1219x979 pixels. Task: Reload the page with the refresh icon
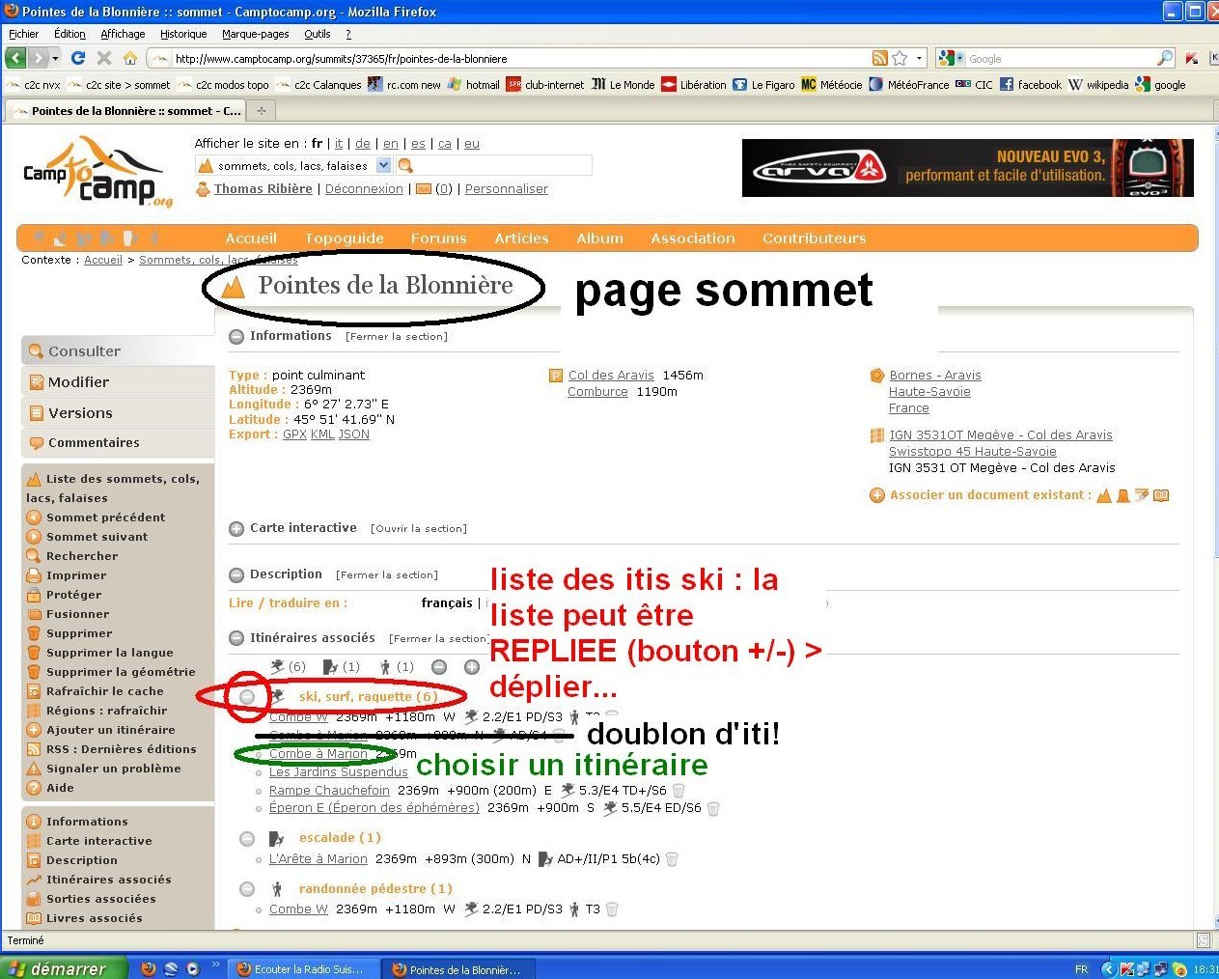pyautogui.click(x=78, y=58)
